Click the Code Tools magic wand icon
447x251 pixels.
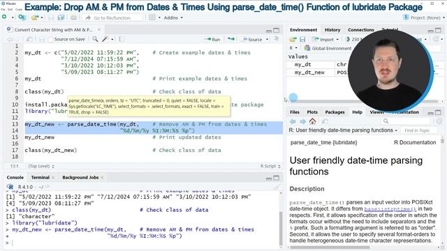coord(105,39)
